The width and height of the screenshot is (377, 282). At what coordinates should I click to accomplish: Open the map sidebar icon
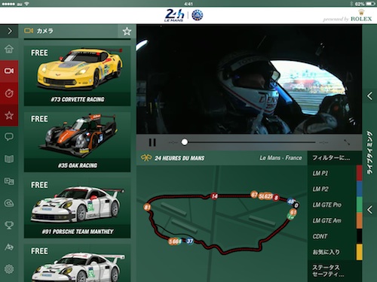[9, 159]
